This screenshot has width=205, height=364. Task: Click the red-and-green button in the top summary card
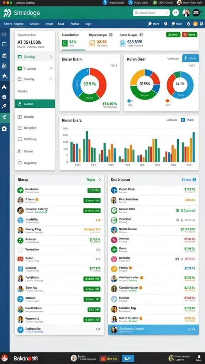click(190, 34)
